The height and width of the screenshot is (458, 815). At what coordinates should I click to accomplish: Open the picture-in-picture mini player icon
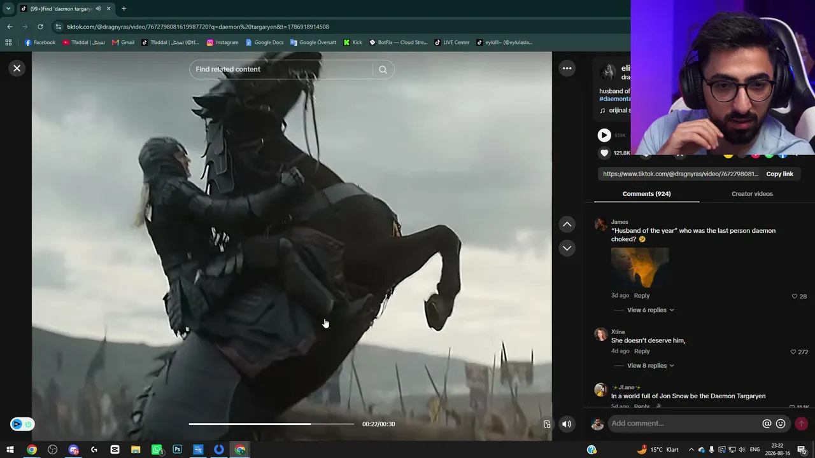546,424
